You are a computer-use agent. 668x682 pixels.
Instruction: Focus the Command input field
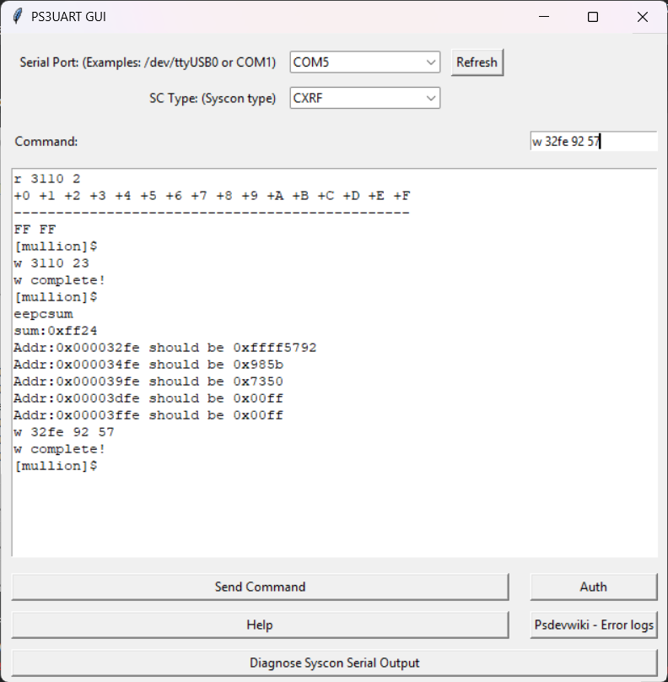pos(592,142)
